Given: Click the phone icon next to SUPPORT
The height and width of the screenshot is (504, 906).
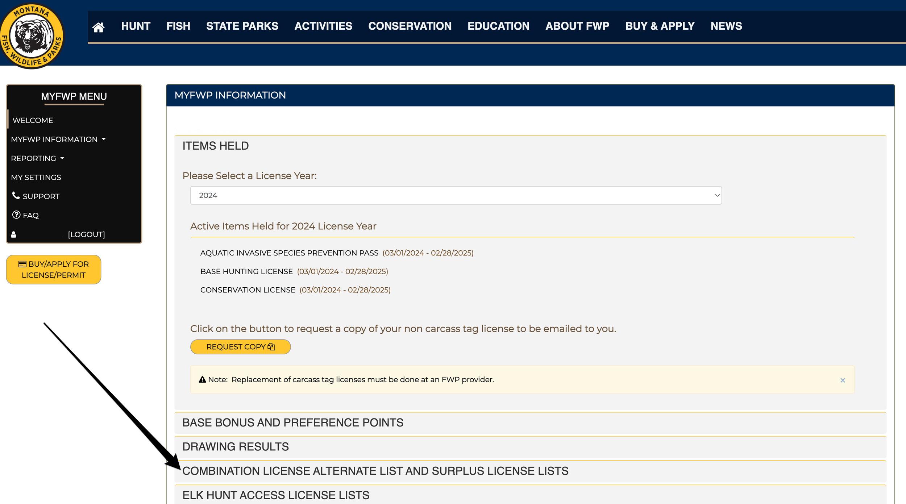Looking at the screenshot, I should [16, 196].
